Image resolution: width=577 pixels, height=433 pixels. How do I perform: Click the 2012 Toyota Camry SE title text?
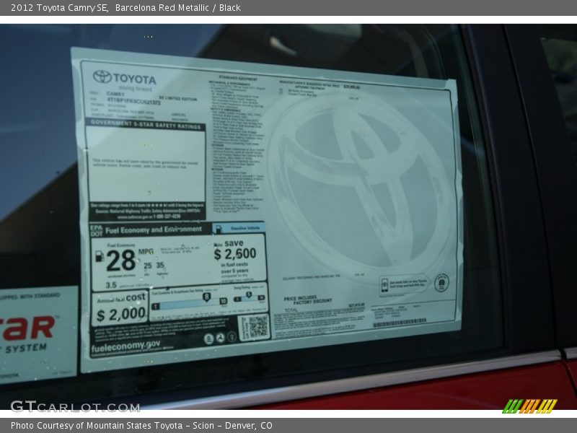[x=58, y=8]
